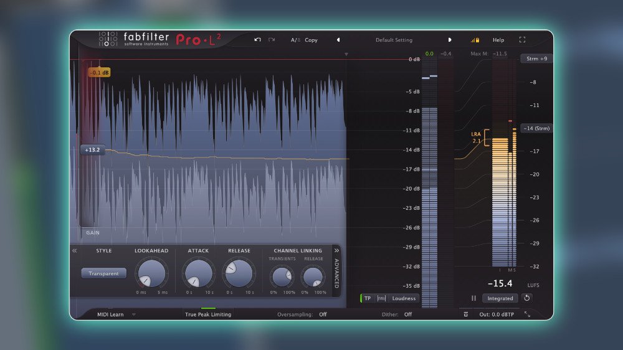The height and width of the screenshot is (350, 623).
Task: Click the -14 dB scale label
Action: (412, 149)
